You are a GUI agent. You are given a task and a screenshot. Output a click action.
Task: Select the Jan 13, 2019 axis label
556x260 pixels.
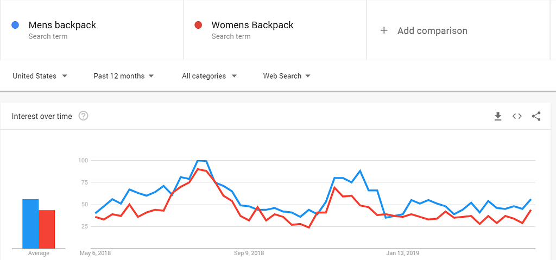403,253
